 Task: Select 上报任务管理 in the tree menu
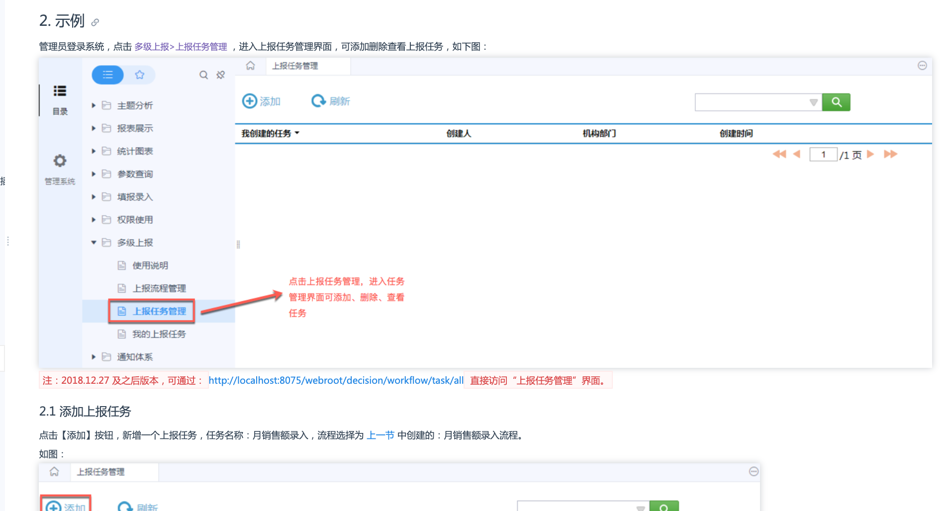(x=159, y=311)
